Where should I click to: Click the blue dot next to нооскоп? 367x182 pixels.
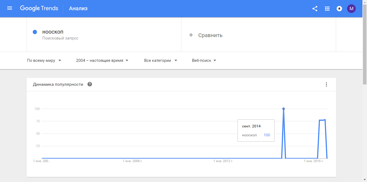coord(35,32)
